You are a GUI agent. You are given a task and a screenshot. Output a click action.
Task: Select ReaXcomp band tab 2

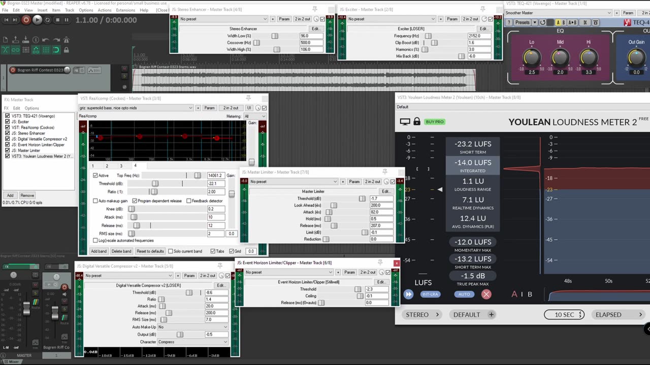107,166
